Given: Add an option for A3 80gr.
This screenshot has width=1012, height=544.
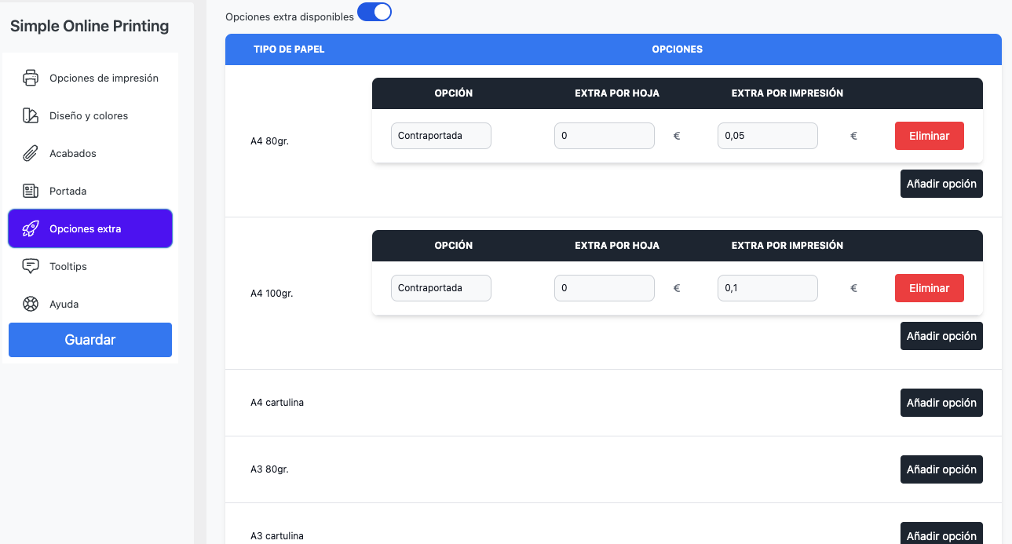Looking at the screenshot, I should tap(941, 469).
